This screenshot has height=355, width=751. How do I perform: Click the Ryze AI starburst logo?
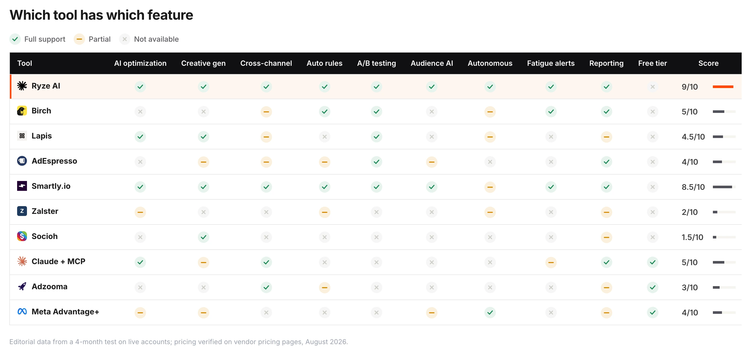click(x=22, y=86)
